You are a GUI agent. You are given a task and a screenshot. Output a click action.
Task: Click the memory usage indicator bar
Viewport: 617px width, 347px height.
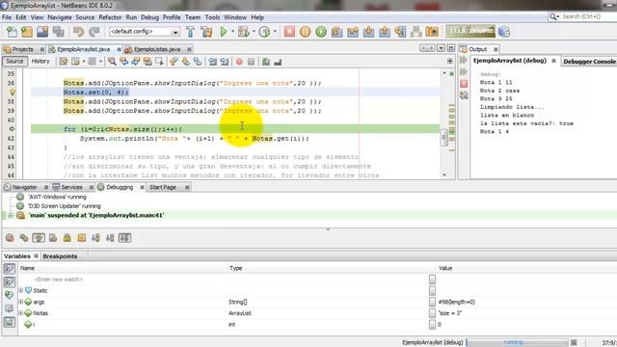point(470,32)
